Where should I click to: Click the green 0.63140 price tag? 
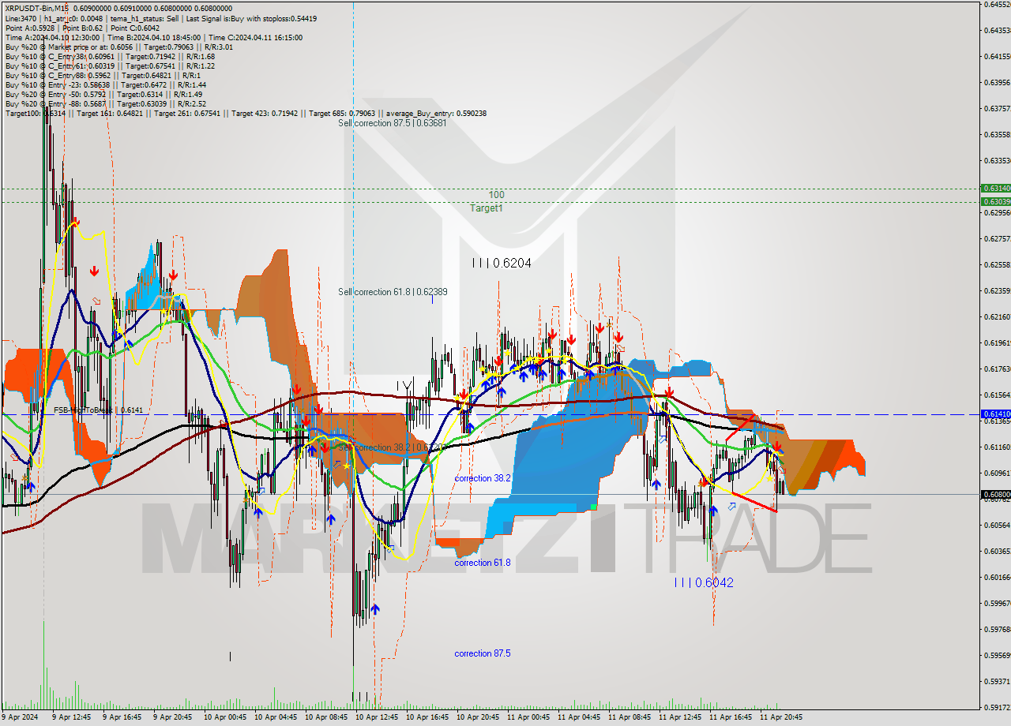(x=994, y=189)
